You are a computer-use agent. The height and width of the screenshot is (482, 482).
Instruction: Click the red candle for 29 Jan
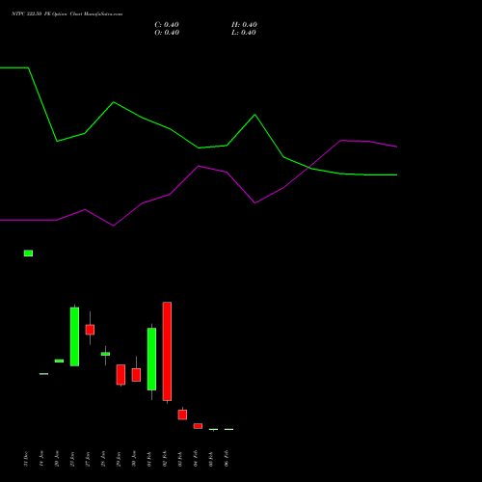click(x=120, y=375)
